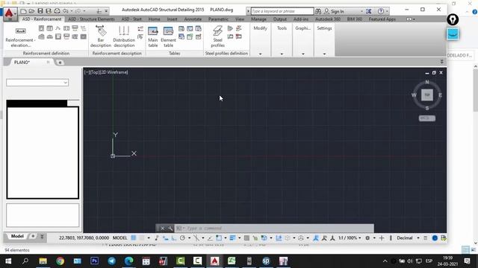Click the Windows Start button
Screen dimensions: 478x268
click(8, 261)
